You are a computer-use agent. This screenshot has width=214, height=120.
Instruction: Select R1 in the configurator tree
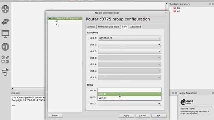pos(57,21)
